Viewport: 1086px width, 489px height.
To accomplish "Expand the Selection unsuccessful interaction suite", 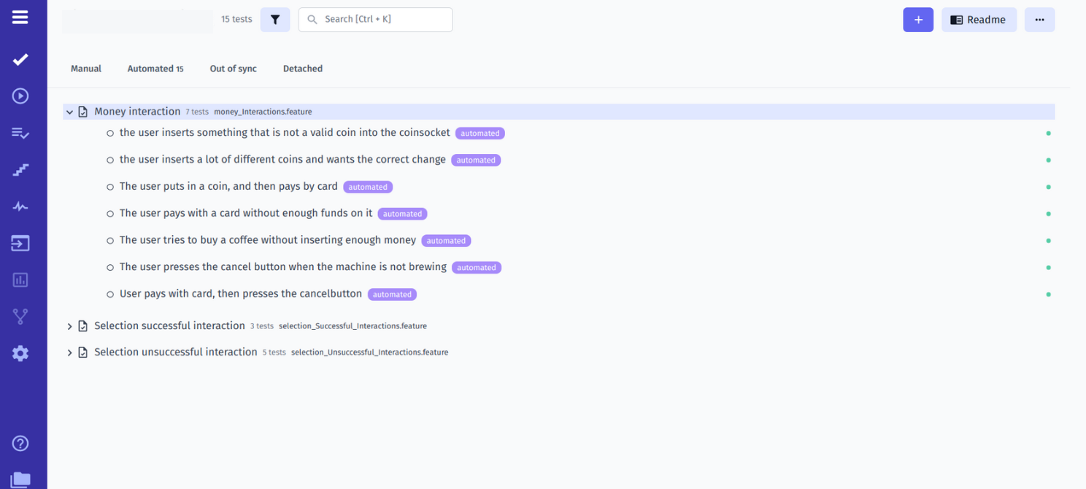I will [70, 353].
